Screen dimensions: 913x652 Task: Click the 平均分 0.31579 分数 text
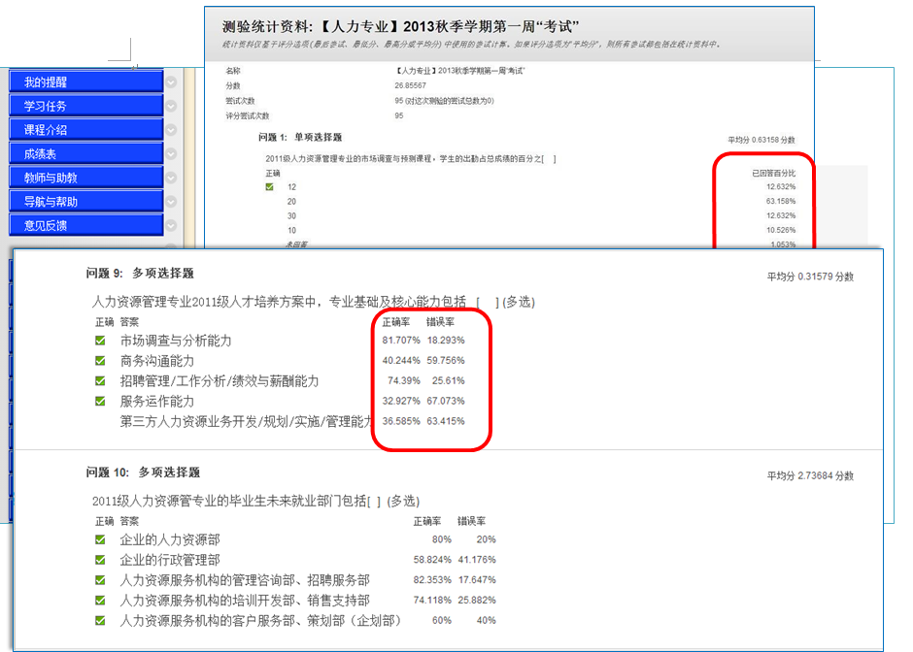810,277
